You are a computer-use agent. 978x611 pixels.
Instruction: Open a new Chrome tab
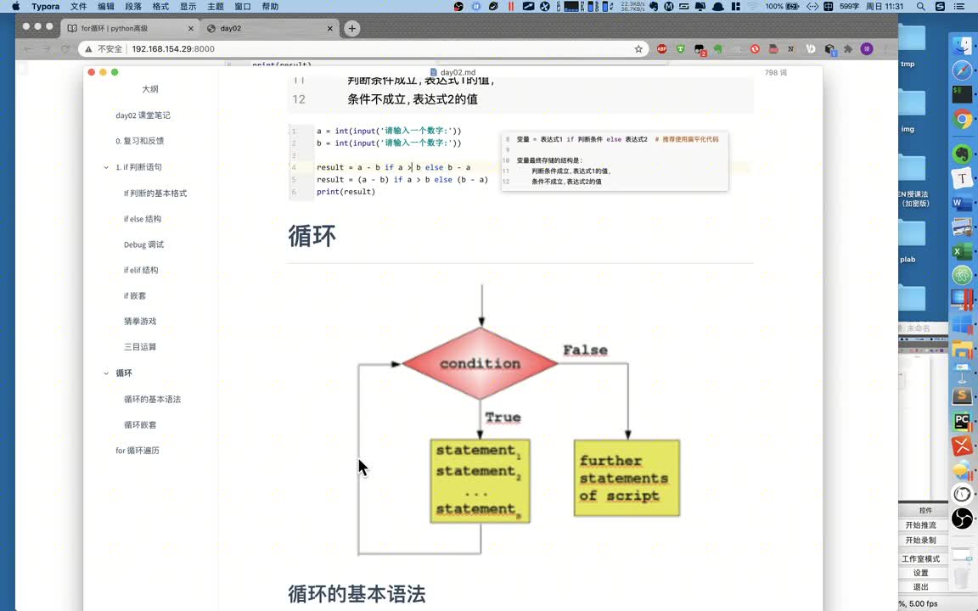click(351, 28)
